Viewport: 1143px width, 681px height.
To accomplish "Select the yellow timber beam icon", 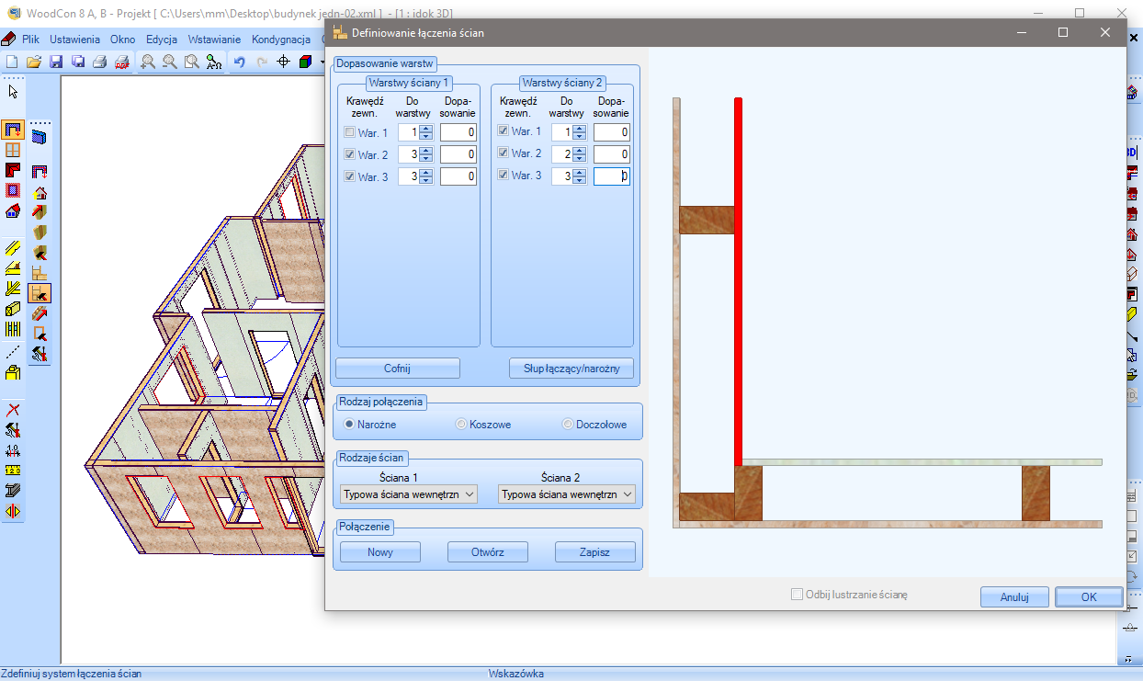I will 13,248.
